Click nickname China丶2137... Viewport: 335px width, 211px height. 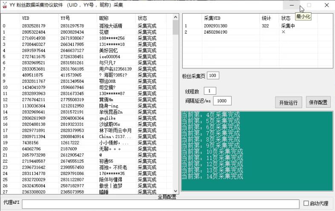(x=115, y=137)
